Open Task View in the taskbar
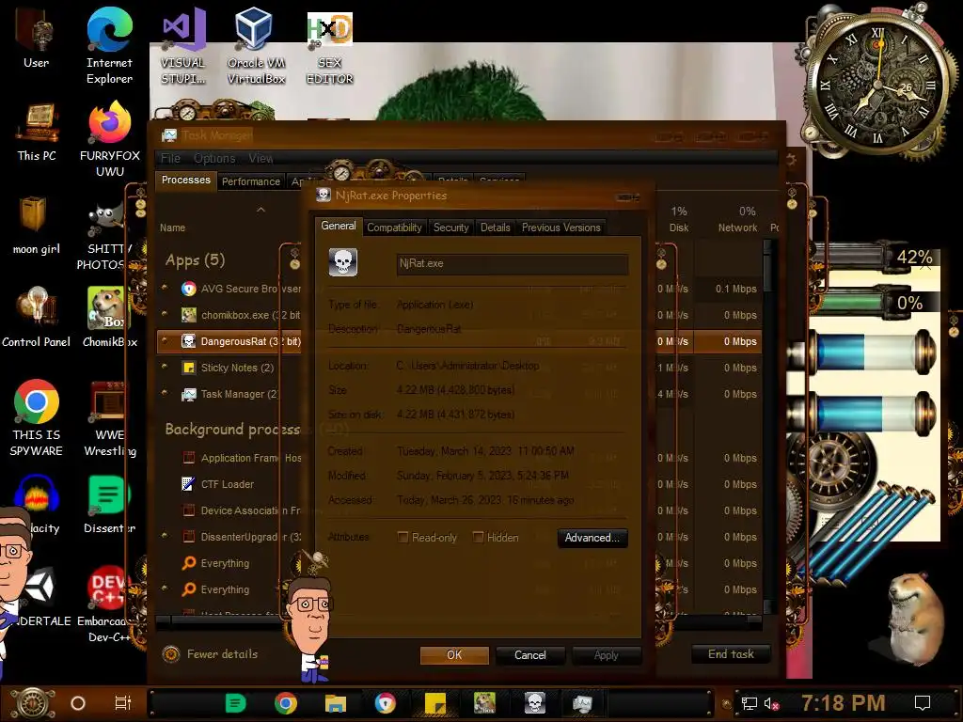Viewport: 963px width, 722px height. point(123,703)
